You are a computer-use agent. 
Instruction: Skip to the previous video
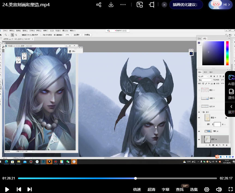point(19,189)
